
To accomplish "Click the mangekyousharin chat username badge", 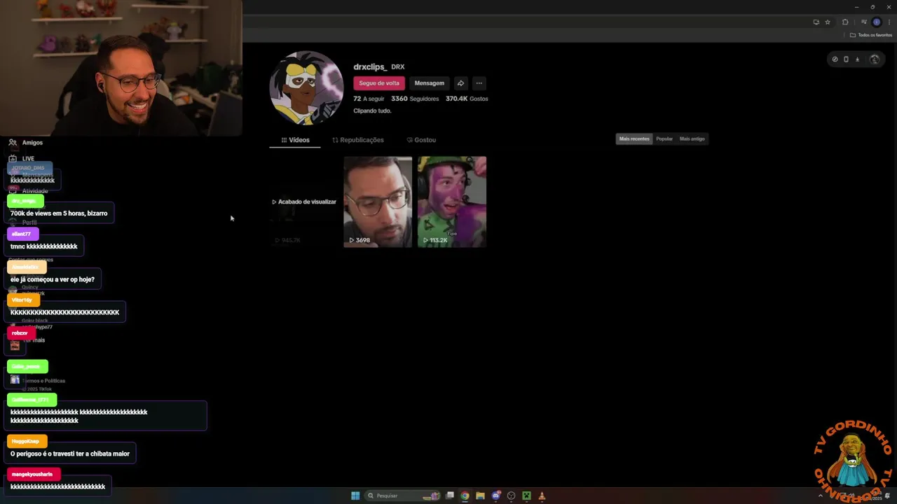I will [32, 474].
